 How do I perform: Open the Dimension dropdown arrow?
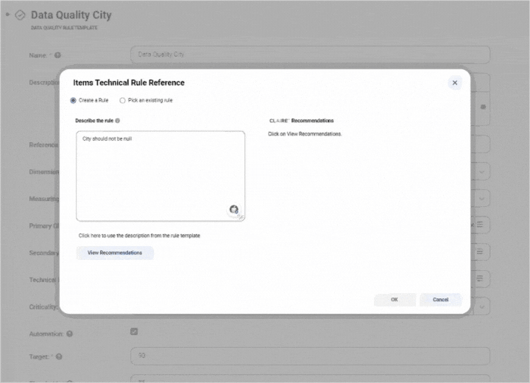(x=481, y=172)
